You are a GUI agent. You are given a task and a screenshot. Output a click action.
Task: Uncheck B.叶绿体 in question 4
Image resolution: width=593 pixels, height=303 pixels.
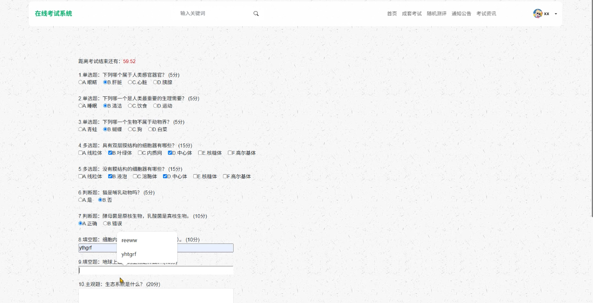[110, 153]
